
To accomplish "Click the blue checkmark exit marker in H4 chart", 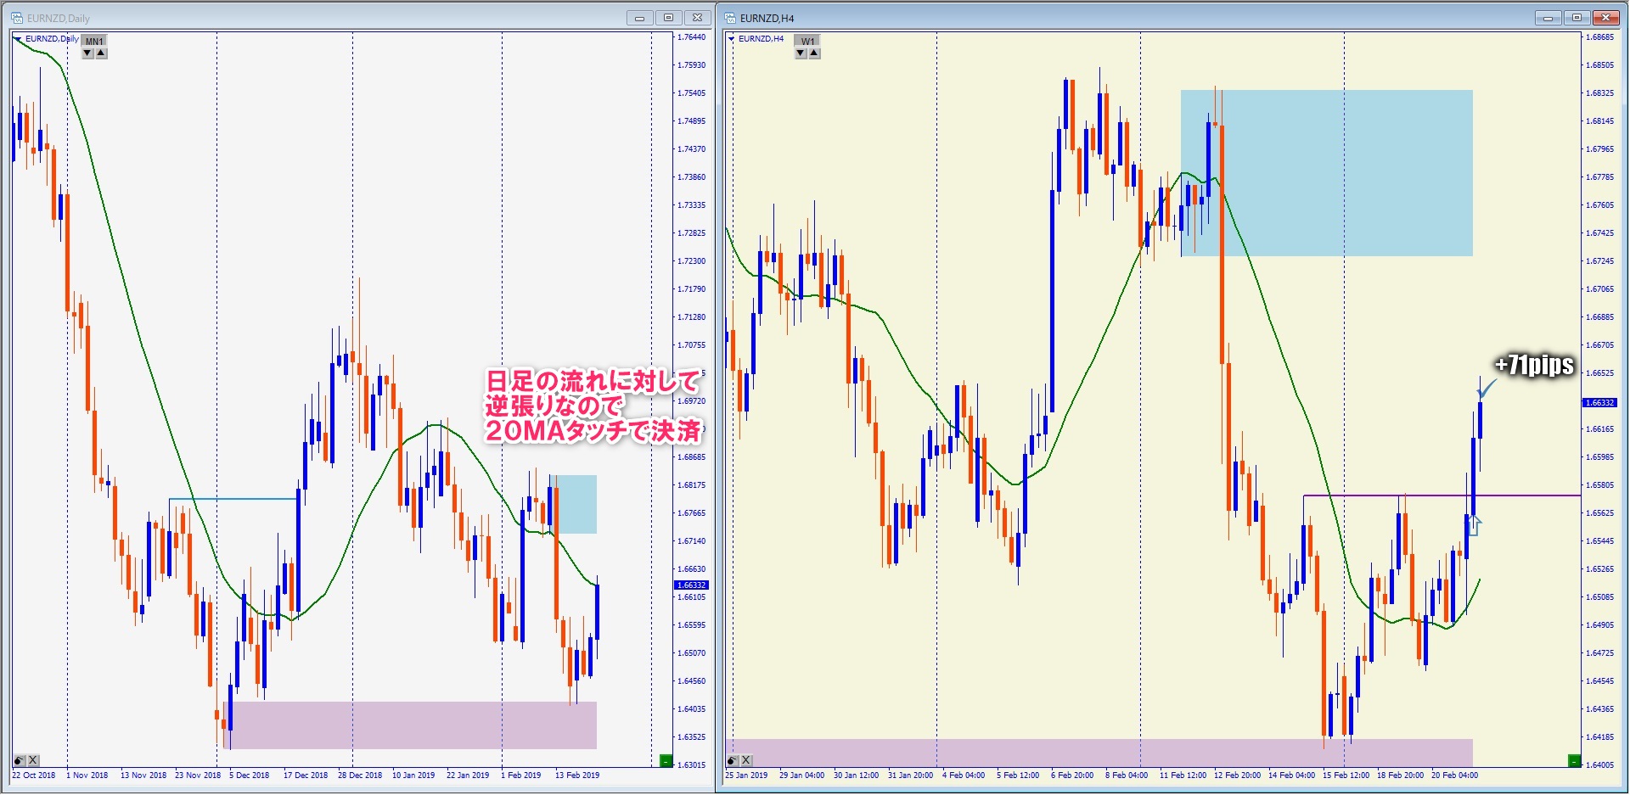I will coord(1487,389).
